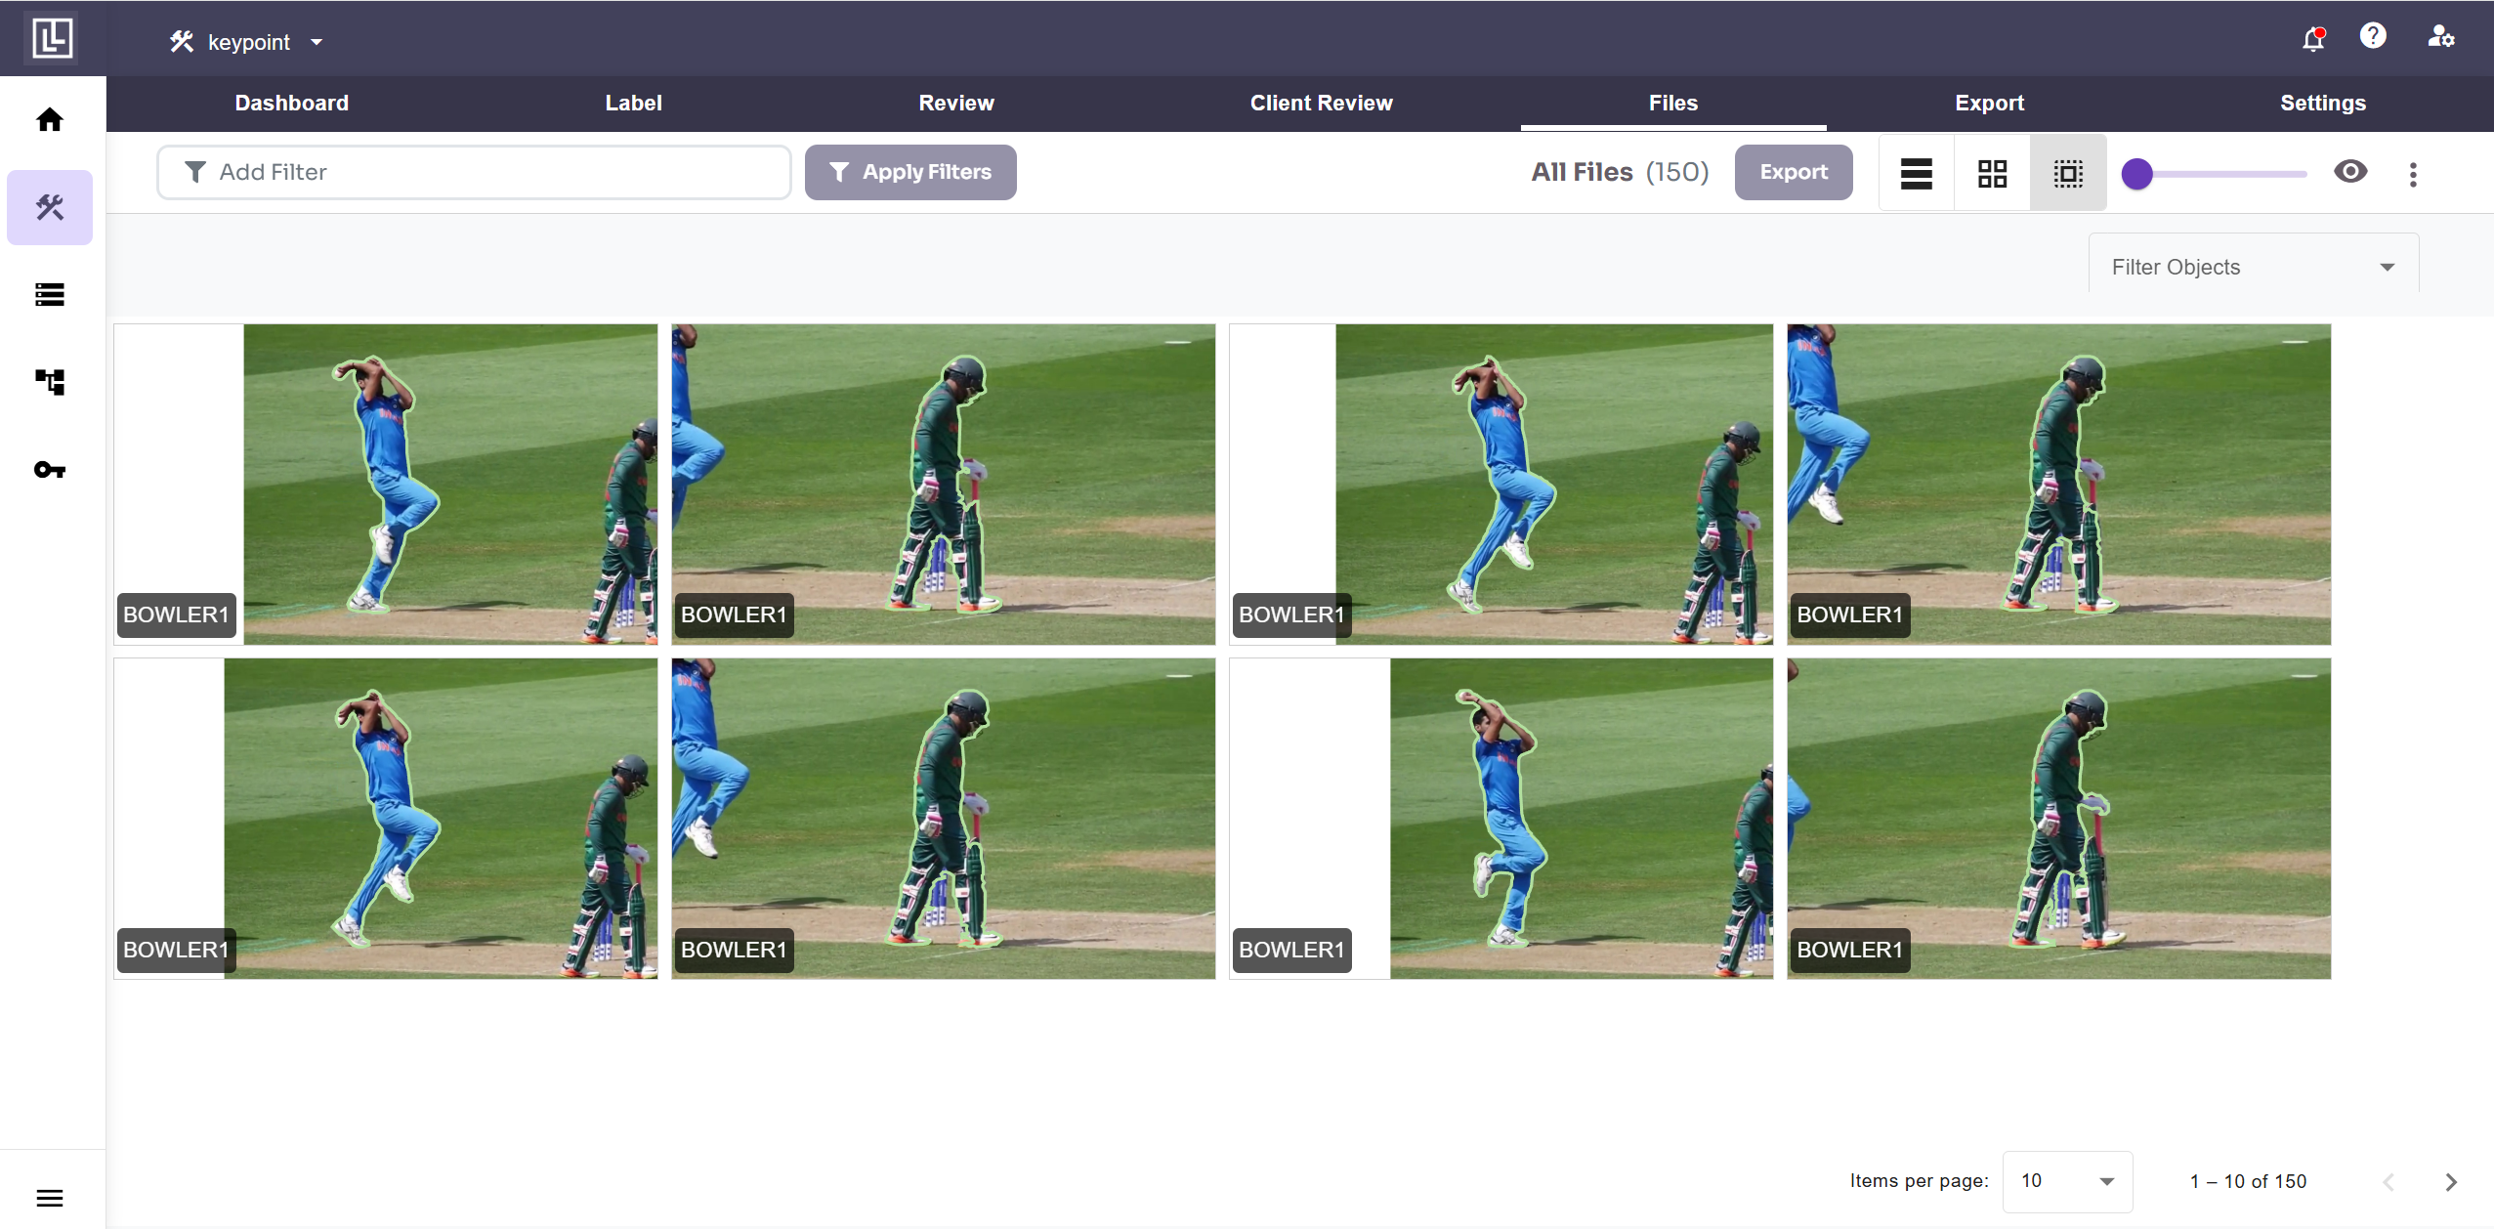Switch to grid view layout
Viewport: 2494px width, 1229px height.
tap(1992, 174)
